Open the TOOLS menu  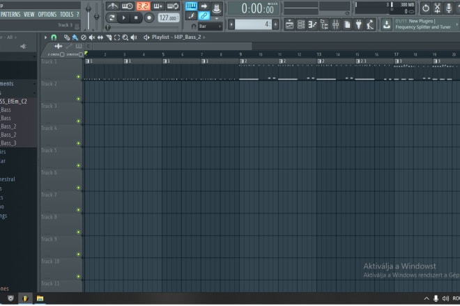click(x=67, y=15)
